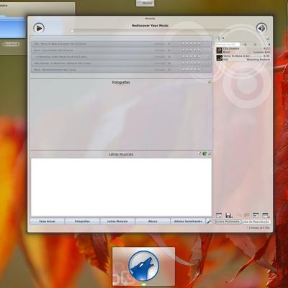
Task: Select the 'Stone To Wake A Ser...' playlist track
Action: [243, 58]
